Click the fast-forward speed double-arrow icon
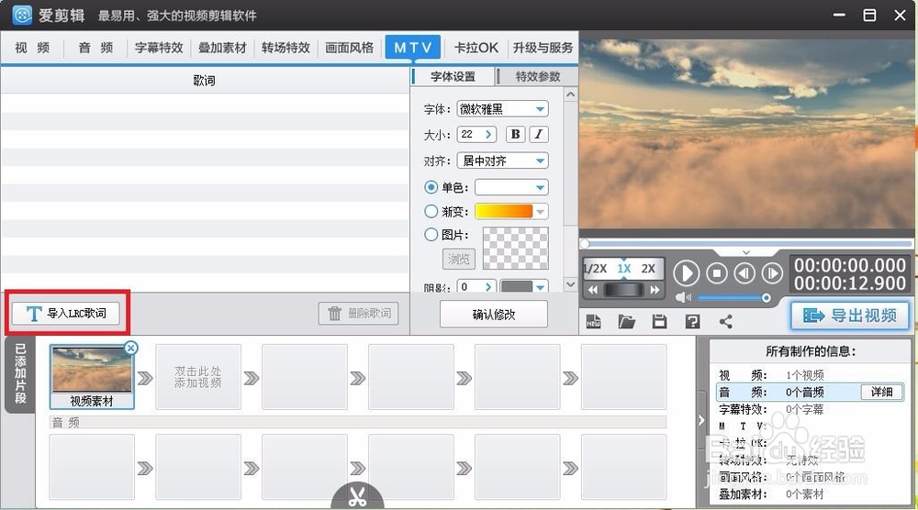918x510 pixels. [x=655, y=290]
